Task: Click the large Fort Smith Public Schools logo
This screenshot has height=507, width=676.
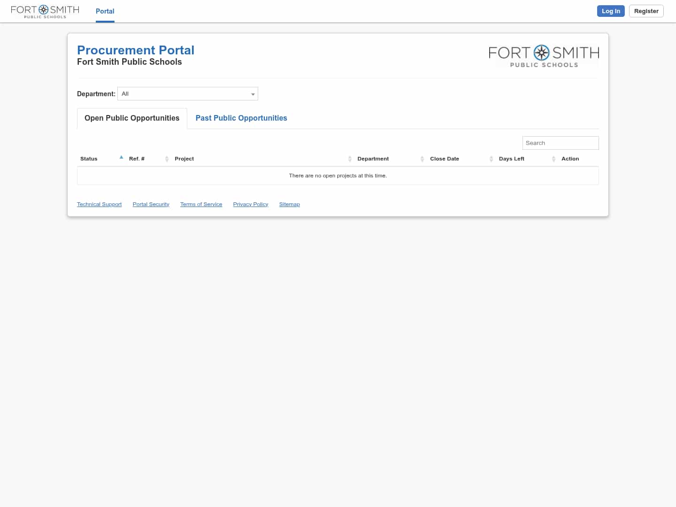Action: pos(544,56)
